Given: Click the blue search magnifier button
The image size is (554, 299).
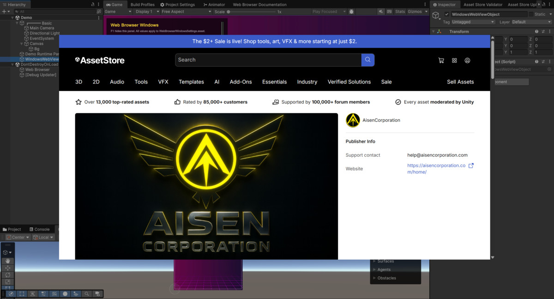Looking at the screenshot, I should [368, 60].
